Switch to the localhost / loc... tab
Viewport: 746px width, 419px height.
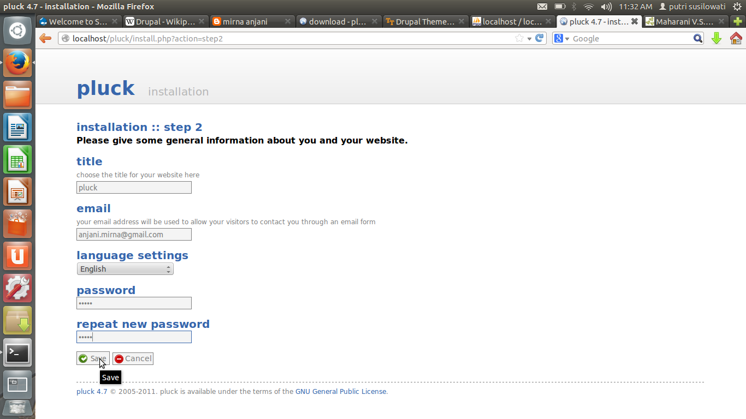(x=513, y=21)
